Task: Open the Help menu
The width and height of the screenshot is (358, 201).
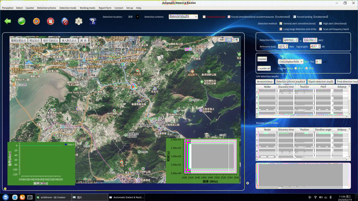Action: click(139, 8)
